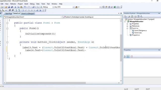Open the Build menu
Screen dimensions: 161x90
[26, 4]
